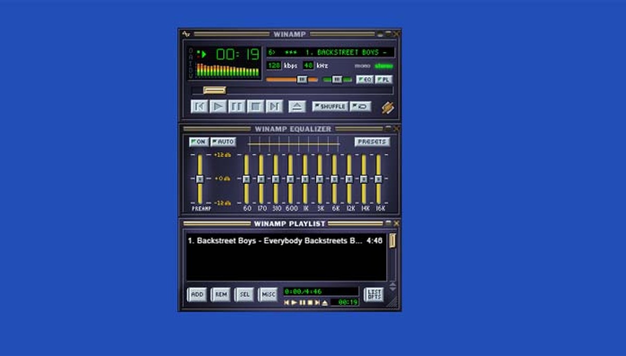Skip to the next track

click(x=273, y=106)
